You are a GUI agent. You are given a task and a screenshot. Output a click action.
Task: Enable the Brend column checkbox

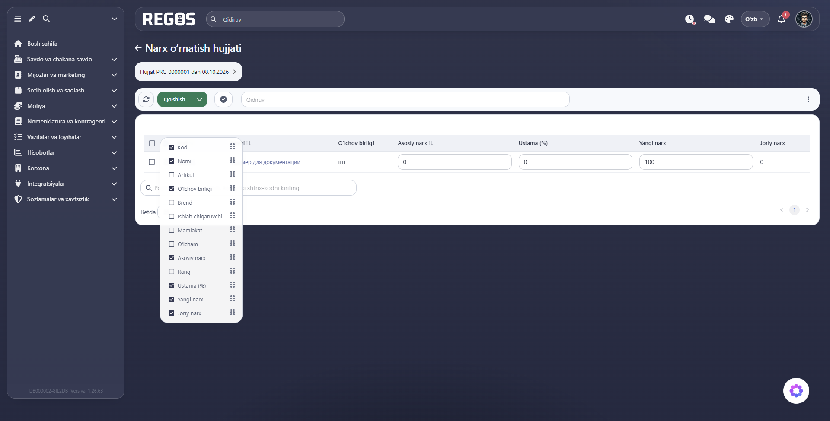tap(172, 203)
